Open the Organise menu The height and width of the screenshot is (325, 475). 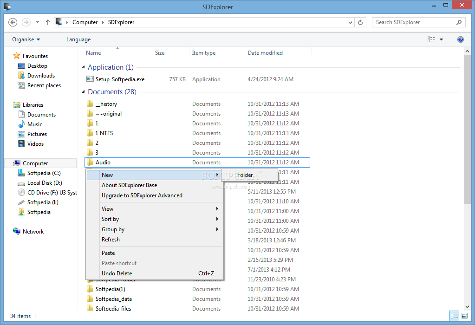tap(26, 39)
